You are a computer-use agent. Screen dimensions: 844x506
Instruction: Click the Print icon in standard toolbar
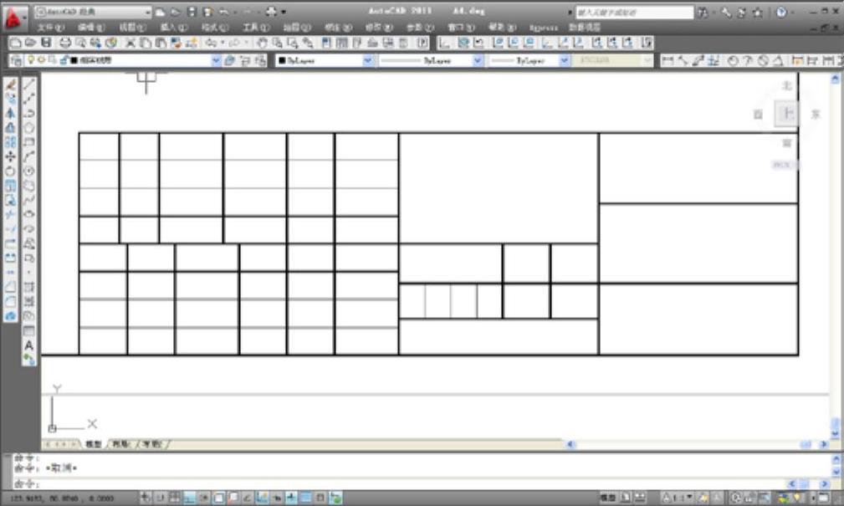tap(65, 43)
